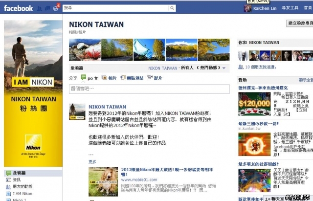
Task: Open KaiChen Lin profile in header
Action: tap(260, 8)
